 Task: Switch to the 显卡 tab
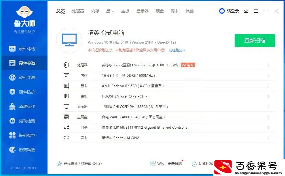(110, 11)
